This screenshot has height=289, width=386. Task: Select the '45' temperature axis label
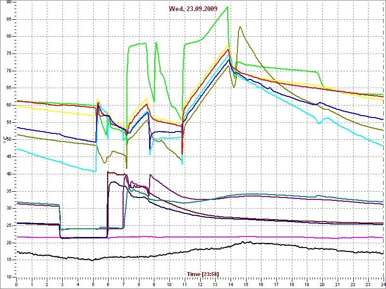coord(9,157)
